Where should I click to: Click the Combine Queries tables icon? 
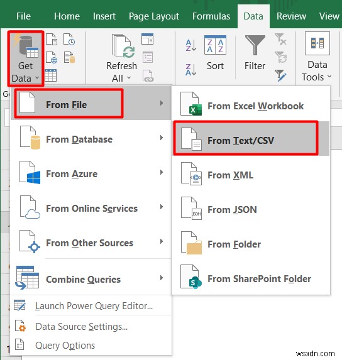pyautogui.click(x=27, y=277)
